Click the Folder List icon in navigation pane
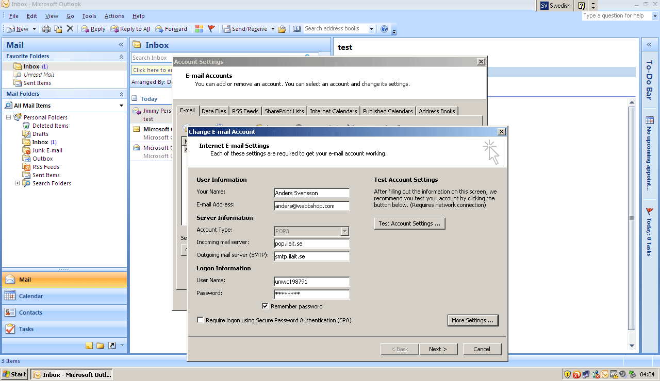660x381 pixels. pos(101,345)
